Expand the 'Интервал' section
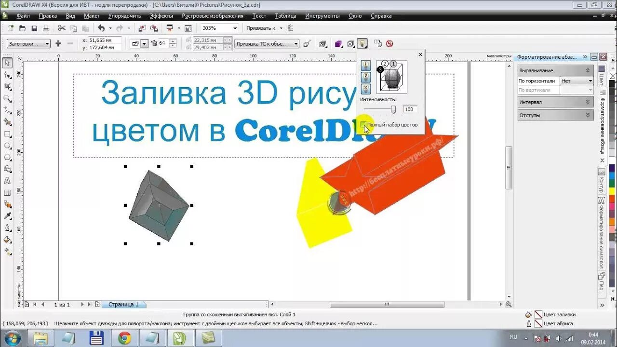617x347 pixels. [x=588, y=102]
